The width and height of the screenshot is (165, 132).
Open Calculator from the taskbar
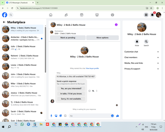pyautogui.click(x=35, y=124)
